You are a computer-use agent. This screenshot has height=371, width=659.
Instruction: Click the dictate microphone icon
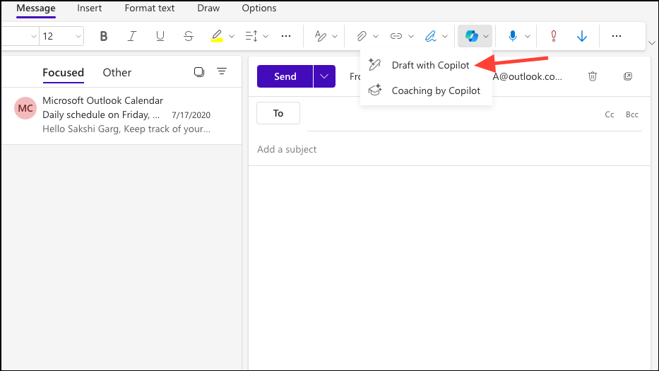(x=512, y=36)
